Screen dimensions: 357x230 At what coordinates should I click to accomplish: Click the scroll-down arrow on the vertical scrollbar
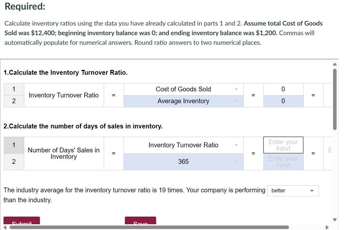click(334, 220)
